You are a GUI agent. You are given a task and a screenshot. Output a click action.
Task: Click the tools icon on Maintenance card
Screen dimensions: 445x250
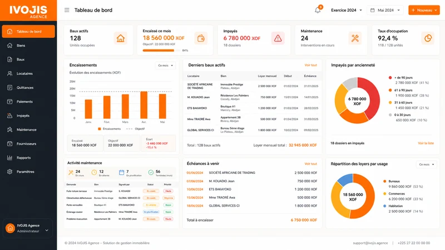point(355,38)
